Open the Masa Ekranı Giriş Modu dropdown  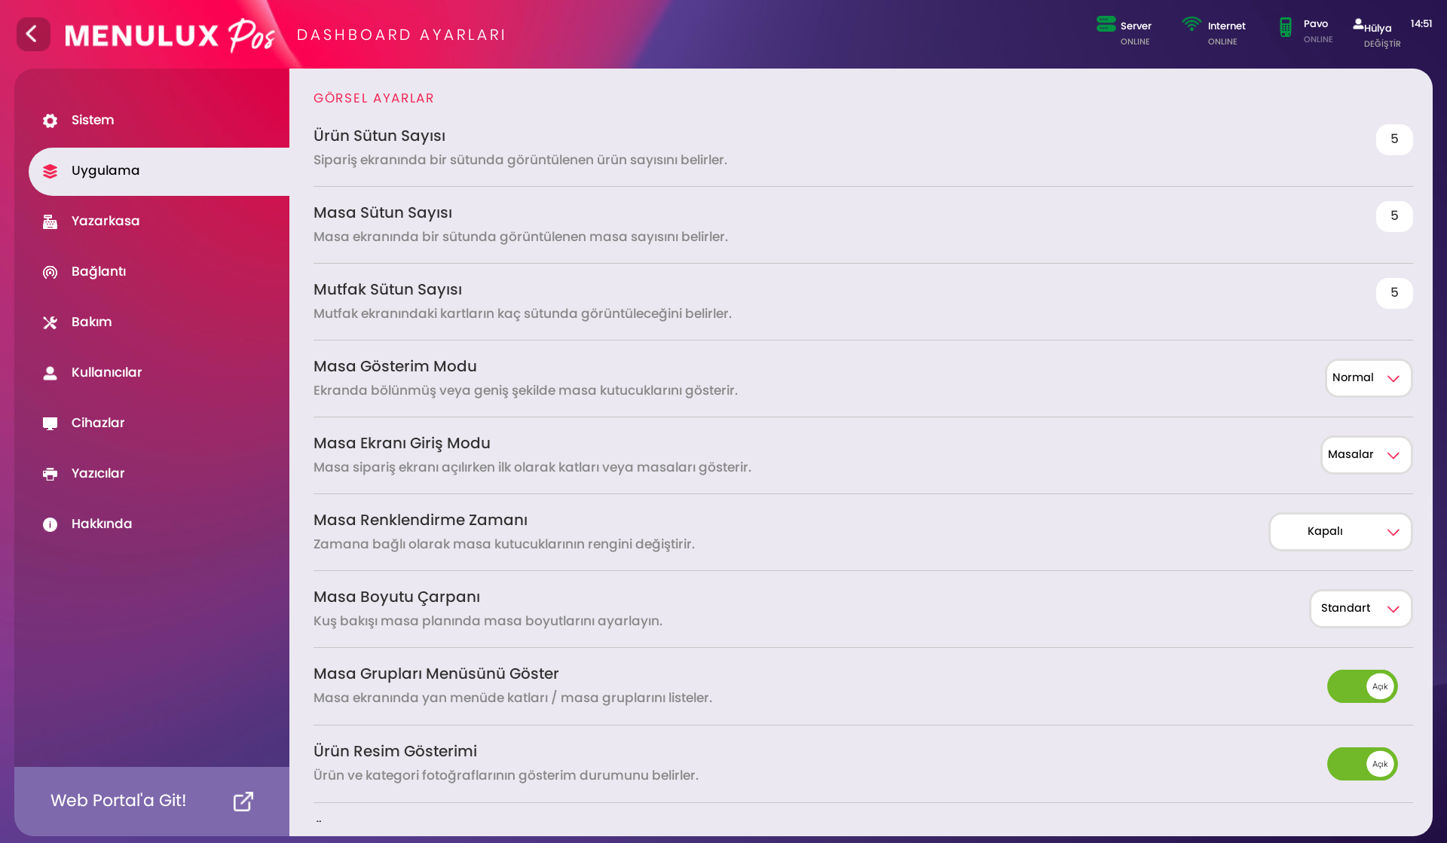pyautogui.click(x=1366, y=455)
